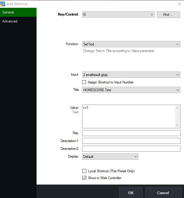
Task: Focus the shortcut Title text field
Action: point(131,133)
